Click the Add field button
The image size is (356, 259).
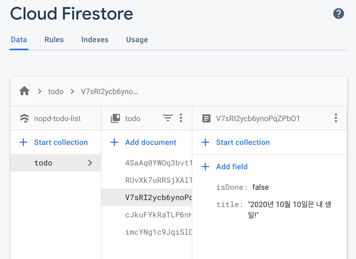click(232, 167)
